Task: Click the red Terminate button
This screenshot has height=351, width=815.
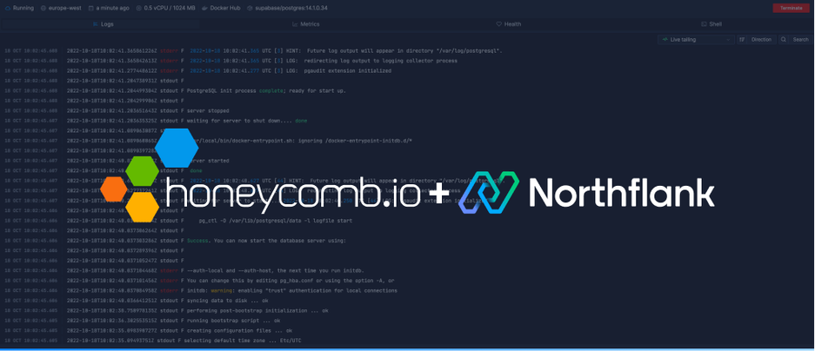Action: 792,9
